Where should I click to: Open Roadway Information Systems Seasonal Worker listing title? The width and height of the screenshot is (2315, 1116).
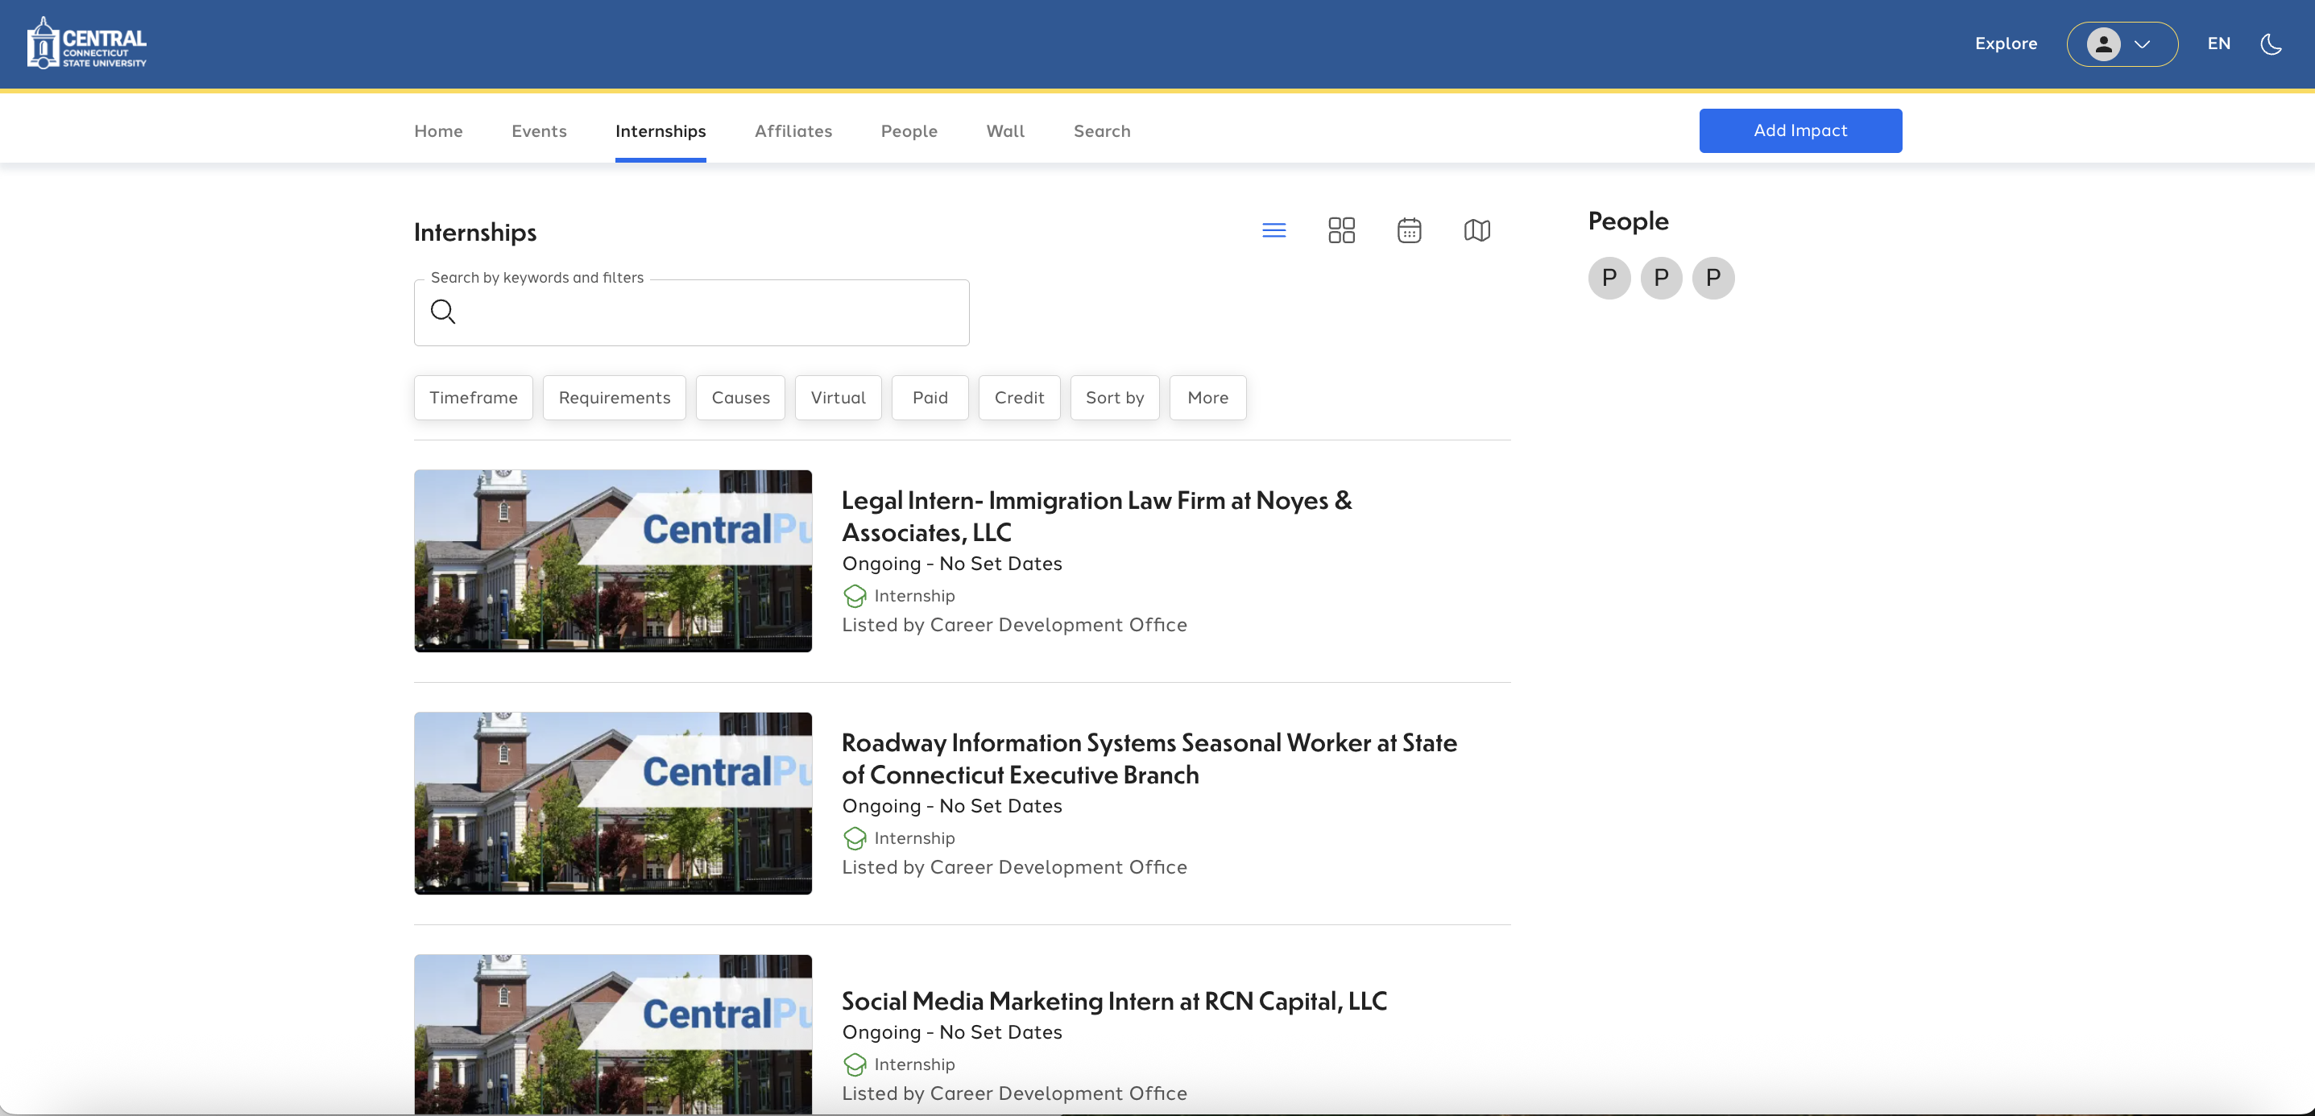pyautogui.click(x=1149, y=759)
